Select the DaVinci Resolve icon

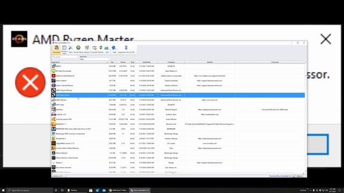point(54,153)
